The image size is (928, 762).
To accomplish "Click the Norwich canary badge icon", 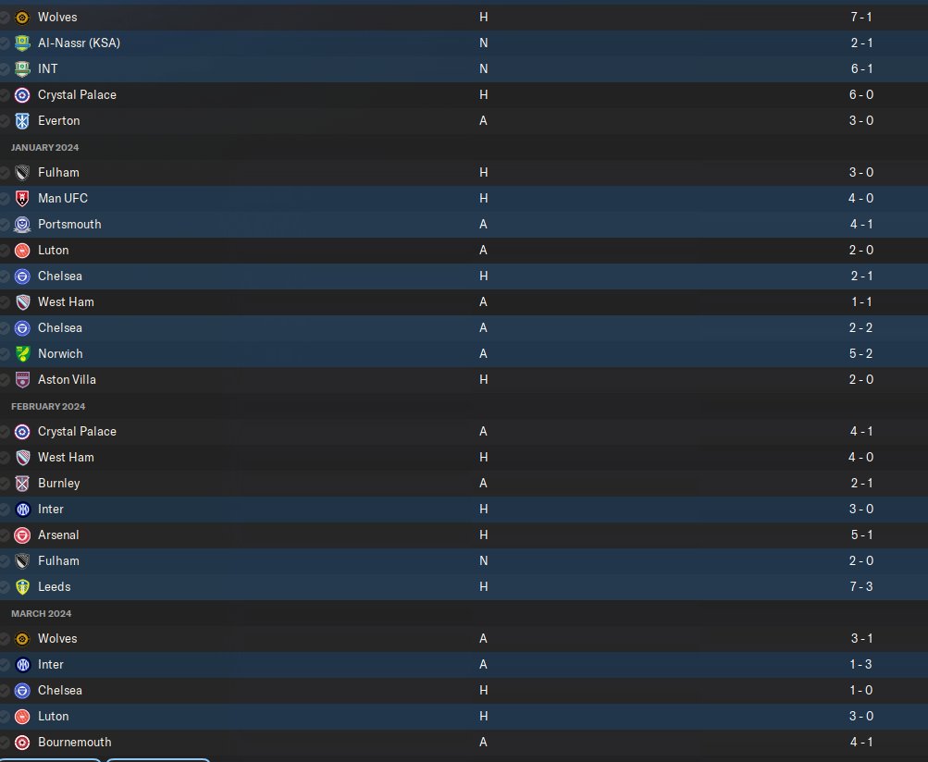I will 22,354.
